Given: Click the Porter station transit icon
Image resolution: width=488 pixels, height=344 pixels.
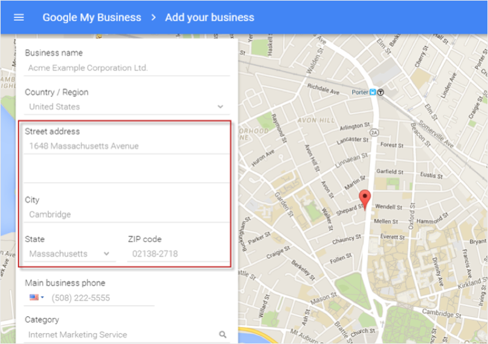Looking at the screenshot, I should (x=373, y=92).
